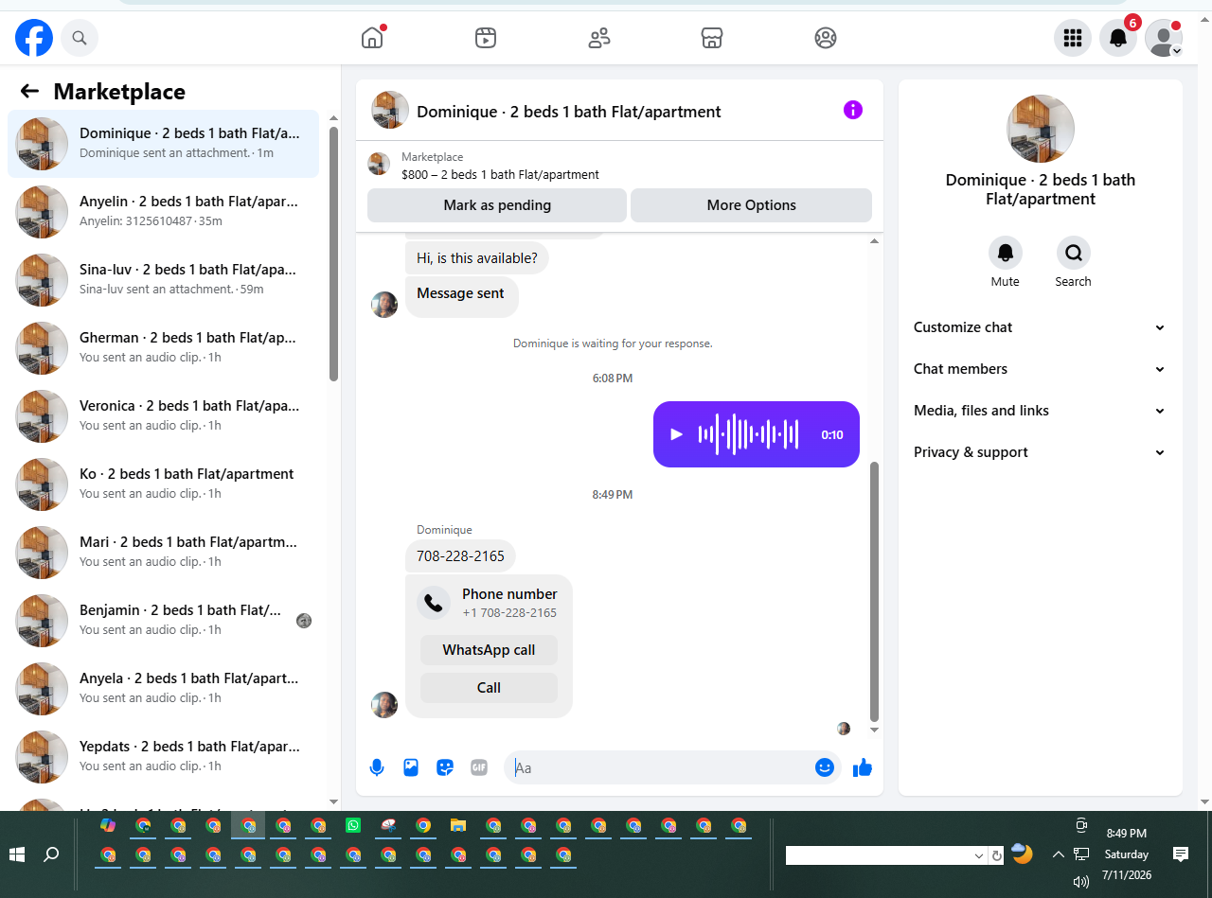The height and width of the screenshot is (898, 1212).
Task: Open WhatsApp from the taskbar
Action: point(353,825)
